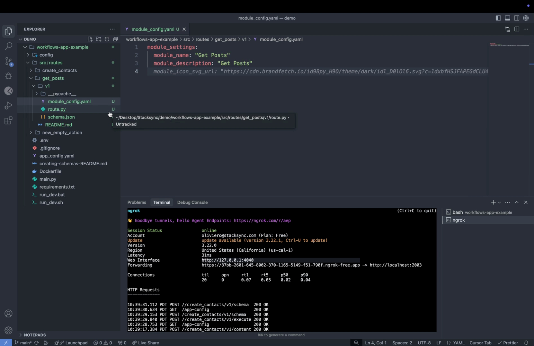Open Run and Debug view
This screenshot has width=534, height=346.
coord(9,106)
